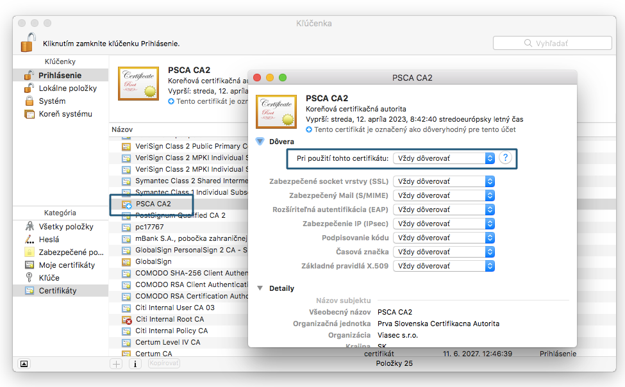The width and height of the screenshot is (625, 387).
Task: Open the 'Pri použití tohto certifikátu' dropdown
Action: 444,158
